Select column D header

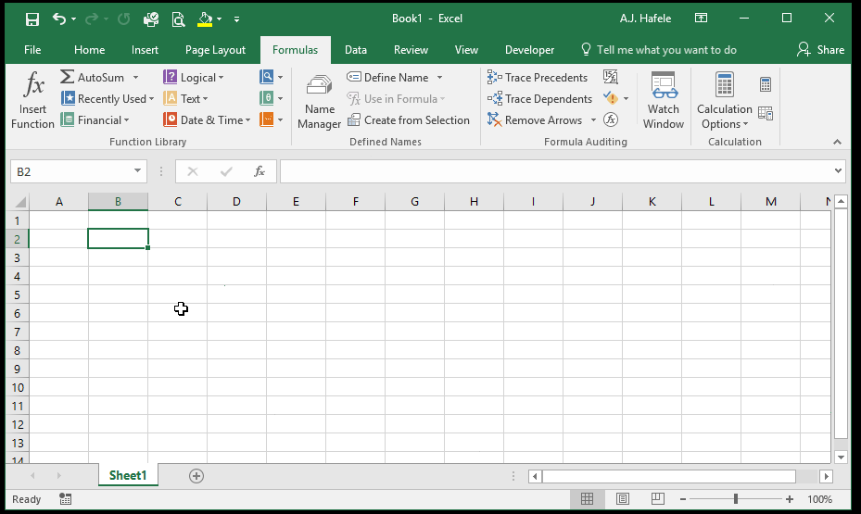[x=236, y=202]
